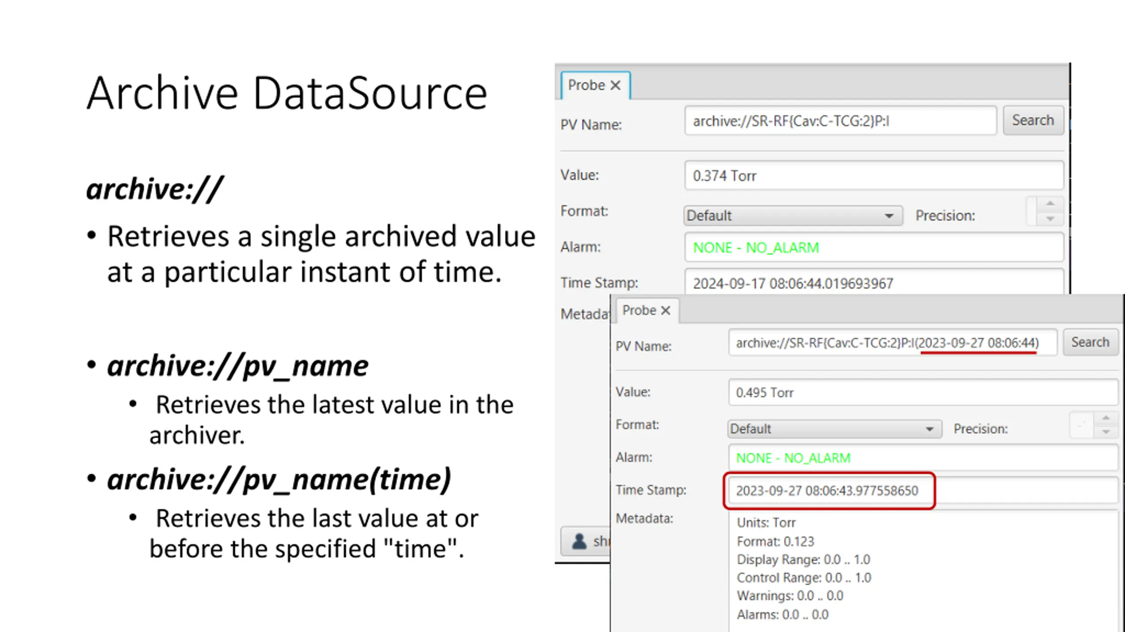Viewport: 1125px width, 632px height.
Task: Select the Probe tab in the back window
Action: click(x=595, y=85)
